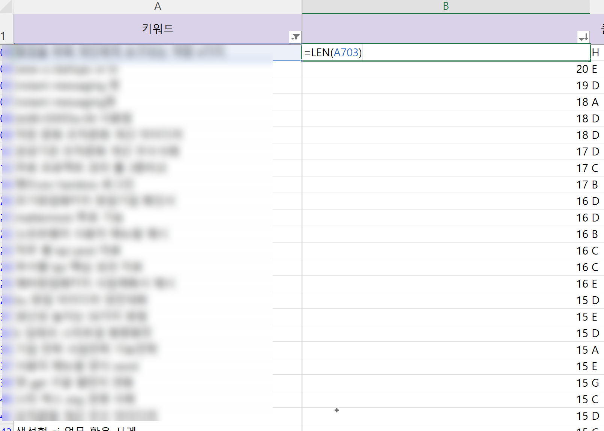Click the letter G cell in column C
Image resolution: width=604 pixels, height=431 pixels.
coord(597,383)
